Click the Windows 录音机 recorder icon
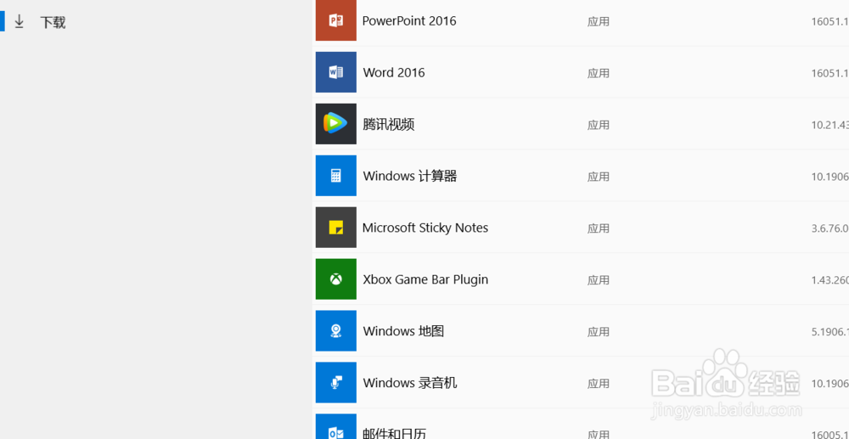This screenshot has width=849, height=439. point(335,383)
